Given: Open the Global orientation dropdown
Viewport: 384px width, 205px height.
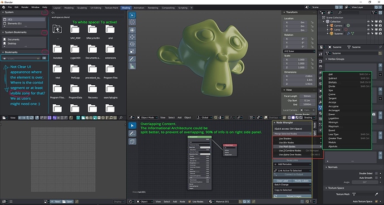Looking at the screenshot, I should tap(205, 118).
